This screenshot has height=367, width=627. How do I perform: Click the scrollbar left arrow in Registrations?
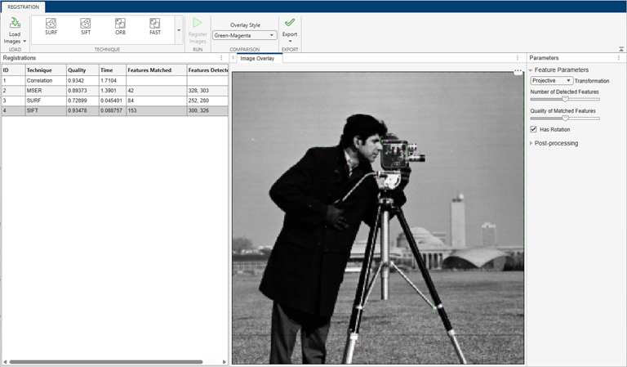(x=5, y=362)
